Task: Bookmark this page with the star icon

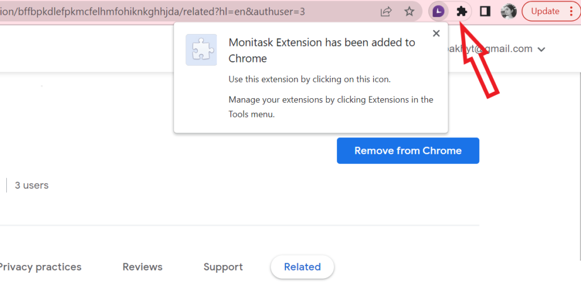Action: click(409, 11)
